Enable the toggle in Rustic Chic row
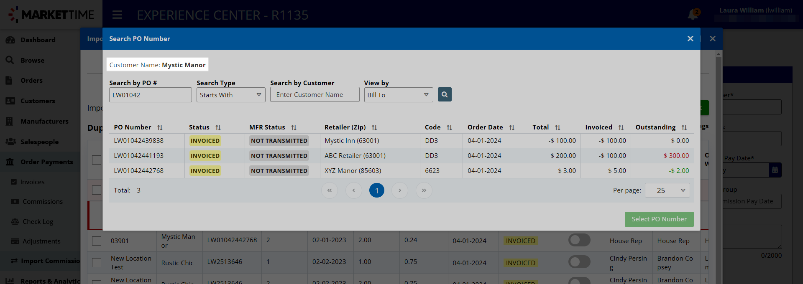This screenshot has width=803, height=284. pos(579,262)
